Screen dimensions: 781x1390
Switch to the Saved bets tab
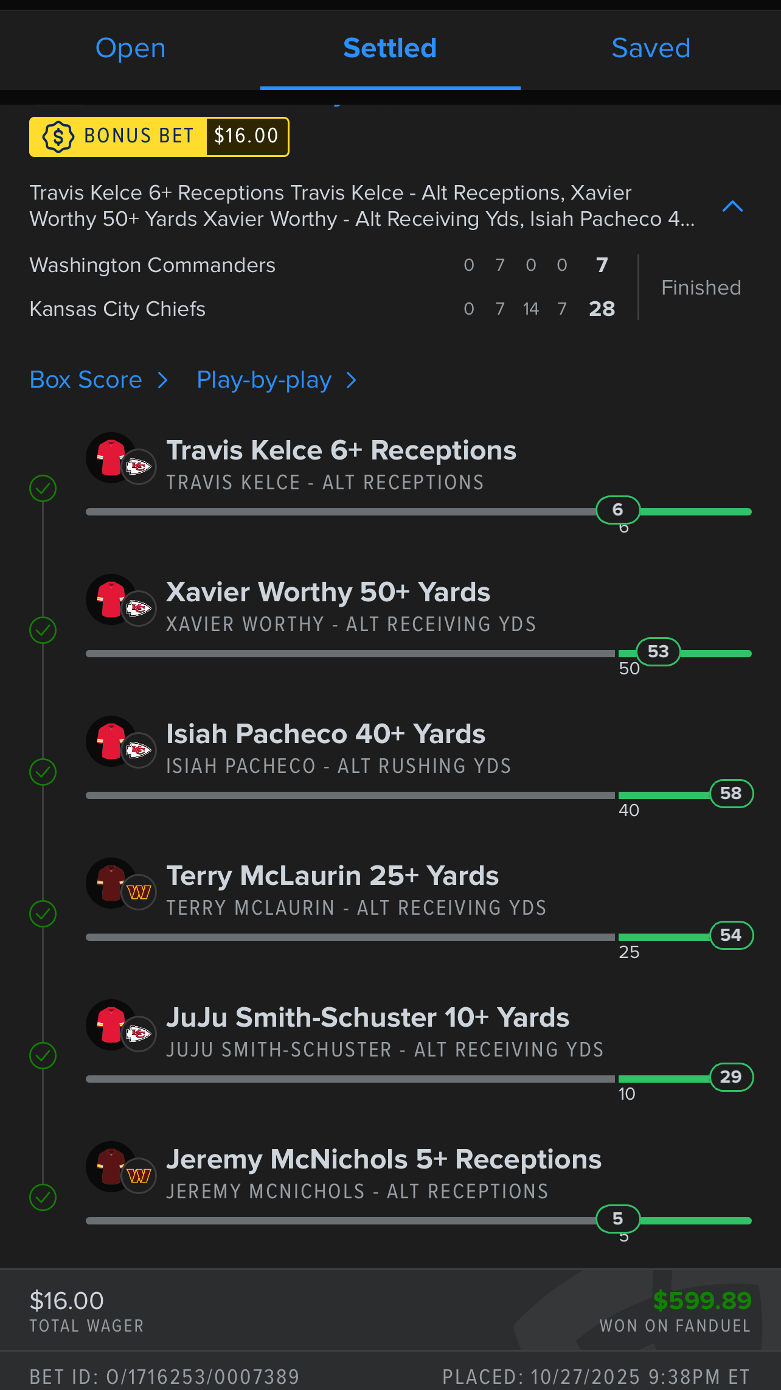coord(650,48)
